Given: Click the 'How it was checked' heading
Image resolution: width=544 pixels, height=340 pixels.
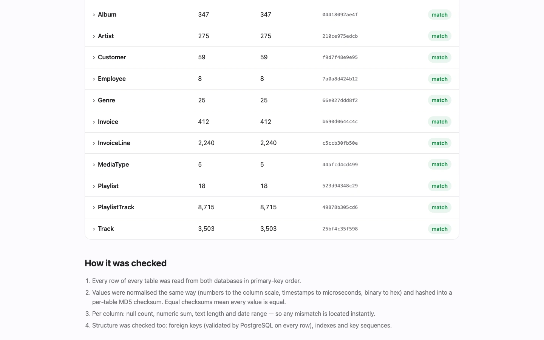Looking at the screenshot, I should pos(125,263).
